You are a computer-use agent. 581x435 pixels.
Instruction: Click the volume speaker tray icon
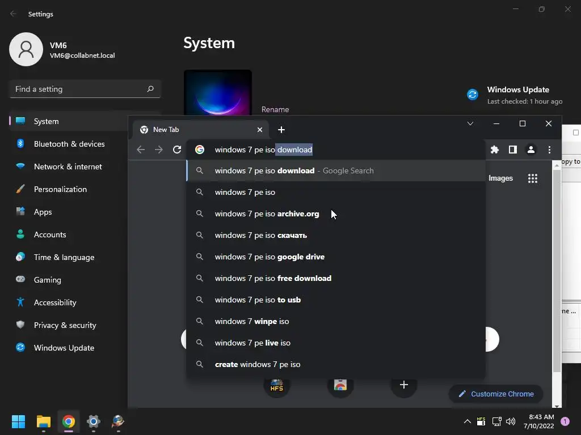[511, 421]
